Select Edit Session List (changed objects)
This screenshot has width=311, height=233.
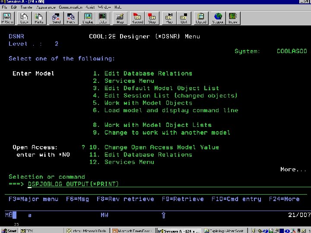click(165, 95)
